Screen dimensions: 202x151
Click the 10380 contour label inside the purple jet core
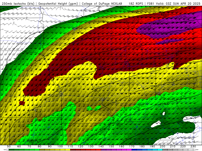(158, 24)
